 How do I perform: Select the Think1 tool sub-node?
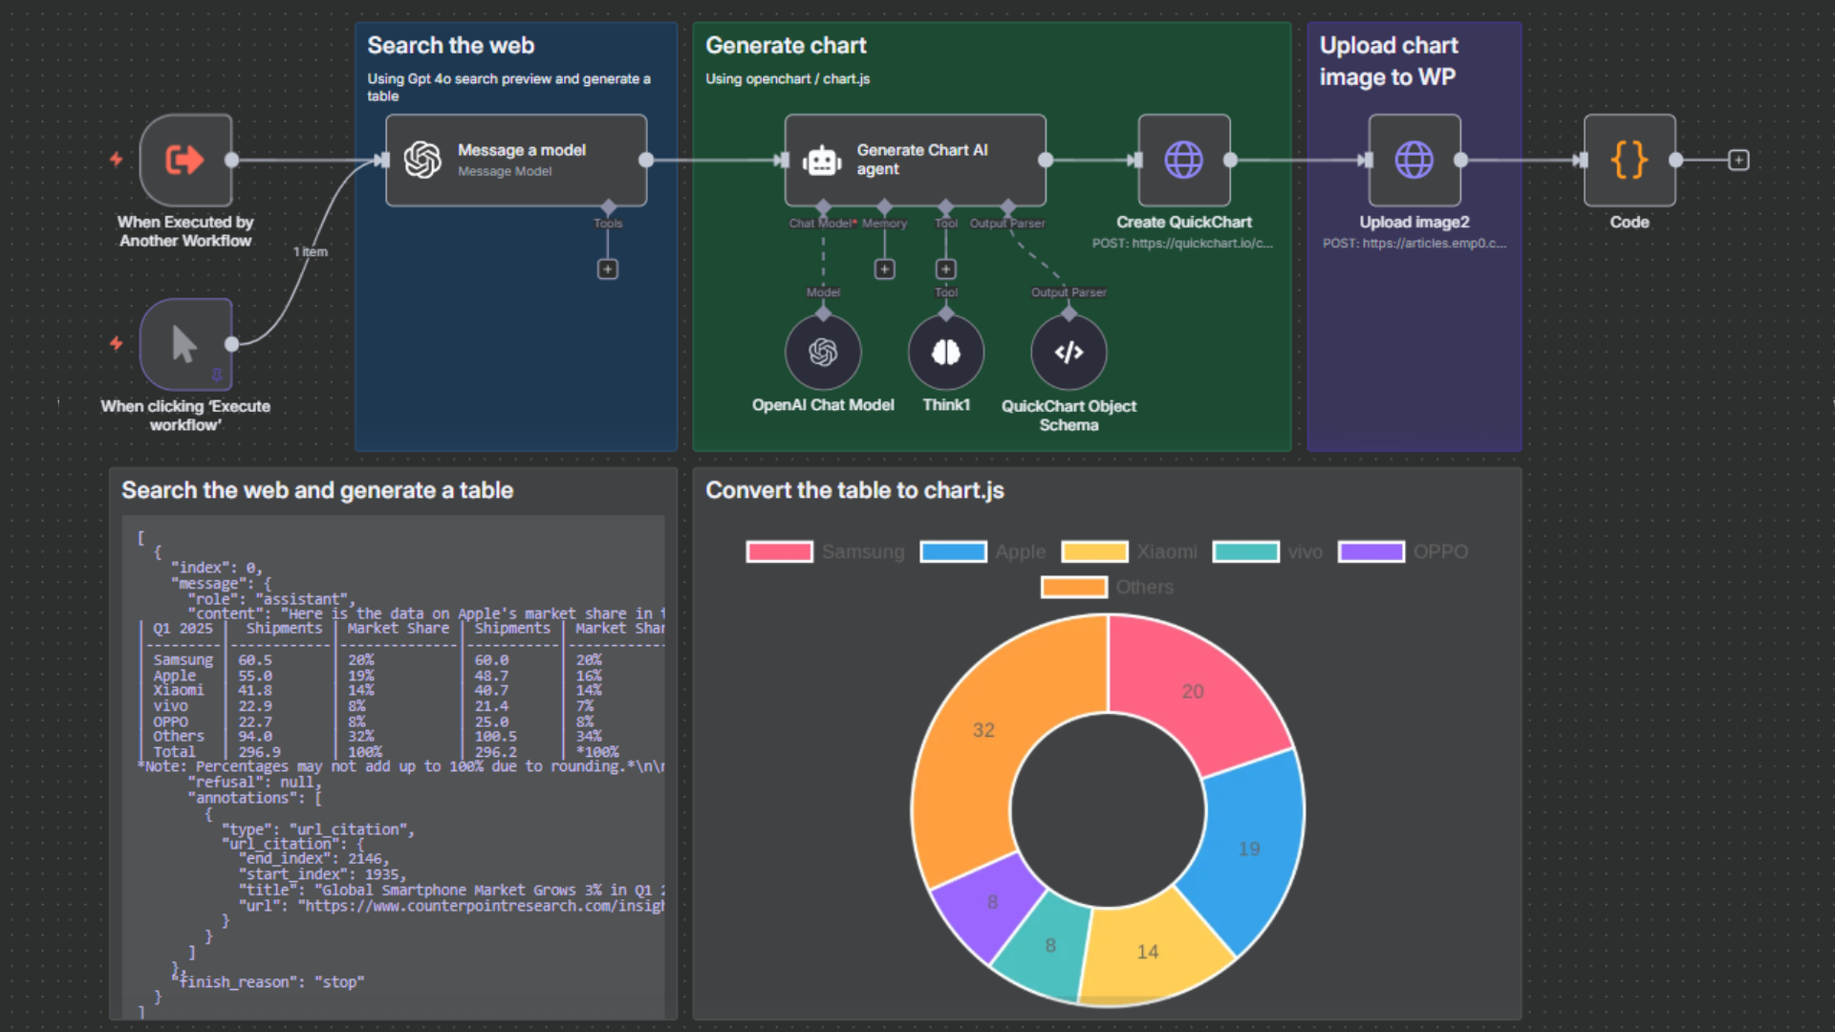pyautogui.click(x=946, y=353)
